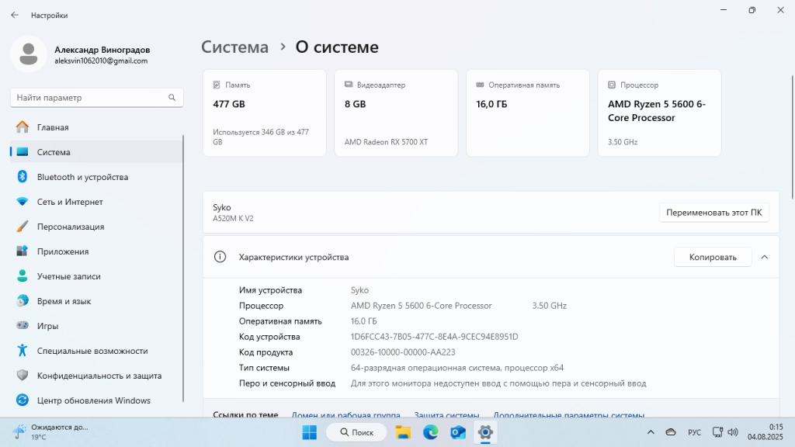This screenshot has width=795, height=447.
Task: Select Система in the sidebar
Action: 96,152
